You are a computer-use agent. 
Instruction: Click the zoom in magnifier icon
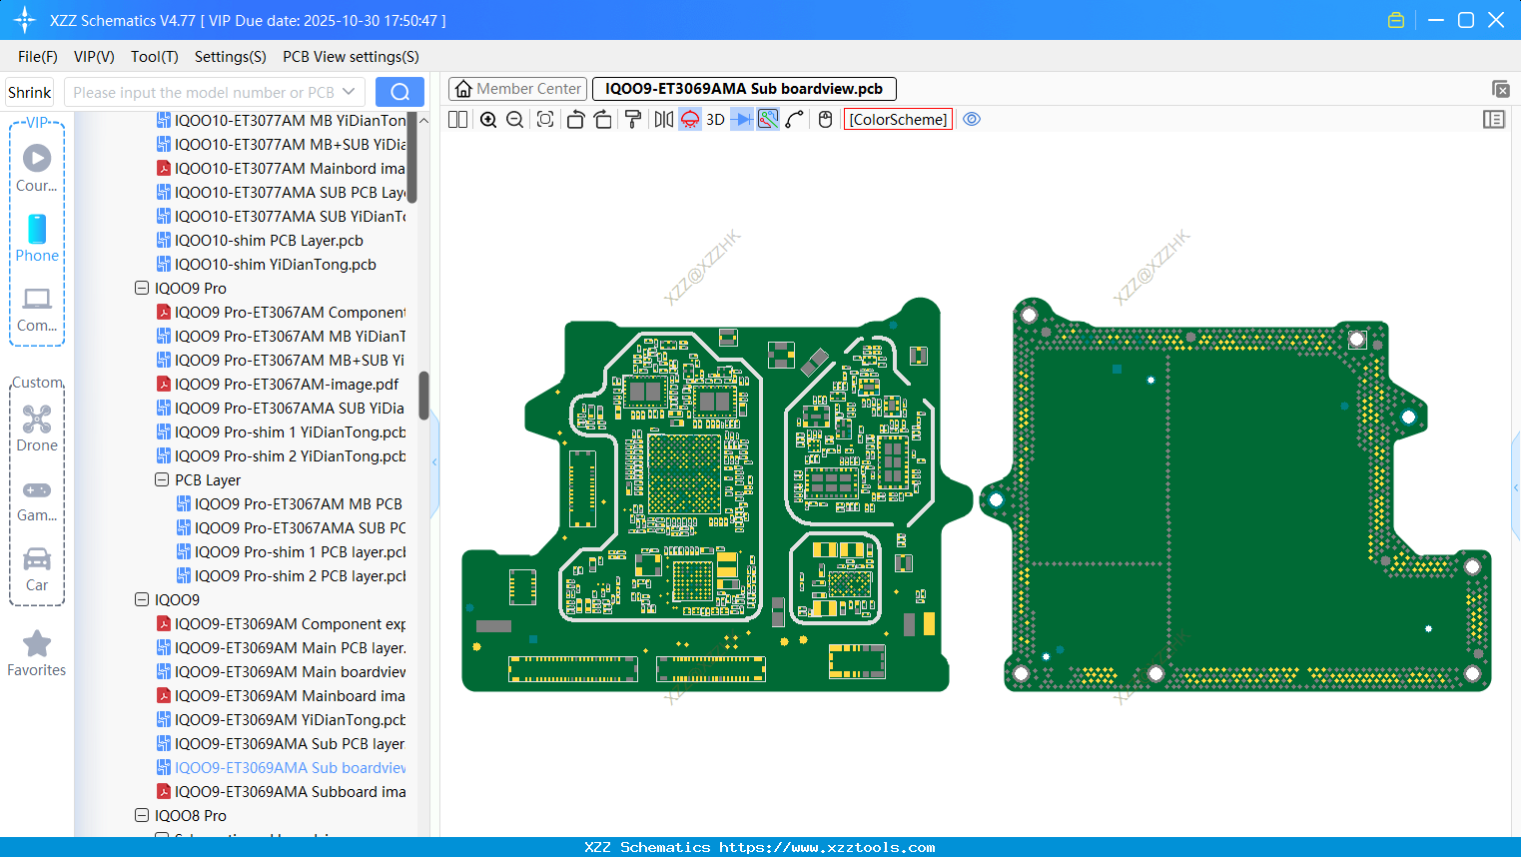tap(488, 120)
